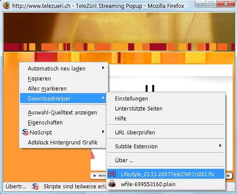Play the video with the play button
Image resolution: width=237 pixels, height=194 pixels.
(95, 176)
